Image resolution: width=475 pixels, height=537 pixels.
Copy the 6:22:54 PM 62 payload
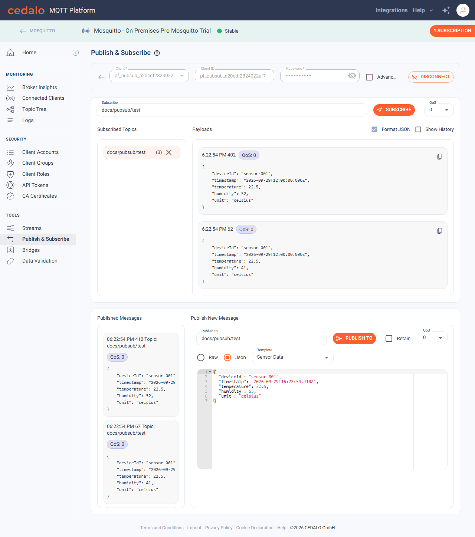439,231
